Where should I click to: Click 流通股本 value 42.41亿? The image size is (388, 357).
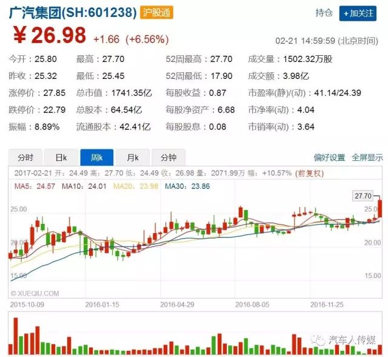135,127
